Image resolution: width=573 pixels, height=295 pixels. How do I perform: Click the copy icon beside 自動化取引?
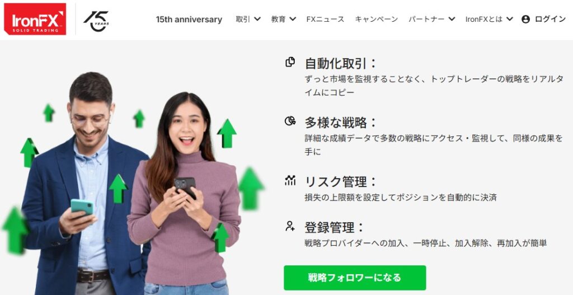(x=290, y=62)
